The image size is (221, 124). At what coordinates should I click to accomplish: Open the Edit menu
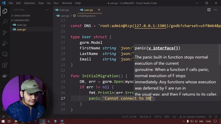(x=18, y=3)
